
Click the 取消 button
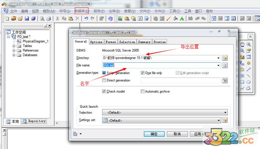177,134
